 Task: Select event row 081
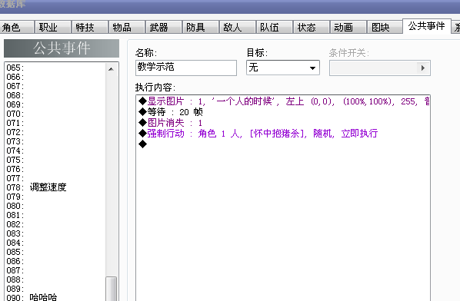(55, 215)
